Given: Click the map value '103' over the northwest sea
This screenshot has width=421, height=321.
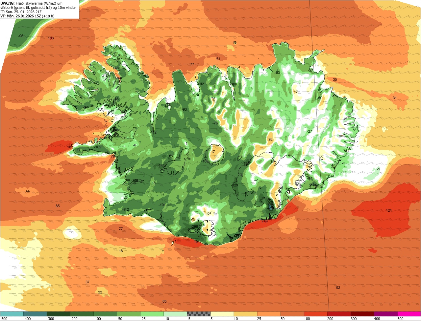Looking at the screenshot, I should pyautogui.click(x=51, y=38).
